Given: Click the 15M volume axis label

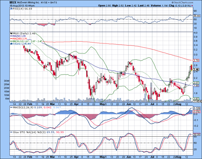Looking at the screenshot, I should 7,92.
